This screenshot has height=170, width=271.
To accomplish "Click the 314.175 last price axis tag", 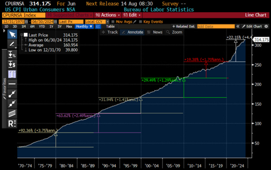I will [x=261, y=40].
